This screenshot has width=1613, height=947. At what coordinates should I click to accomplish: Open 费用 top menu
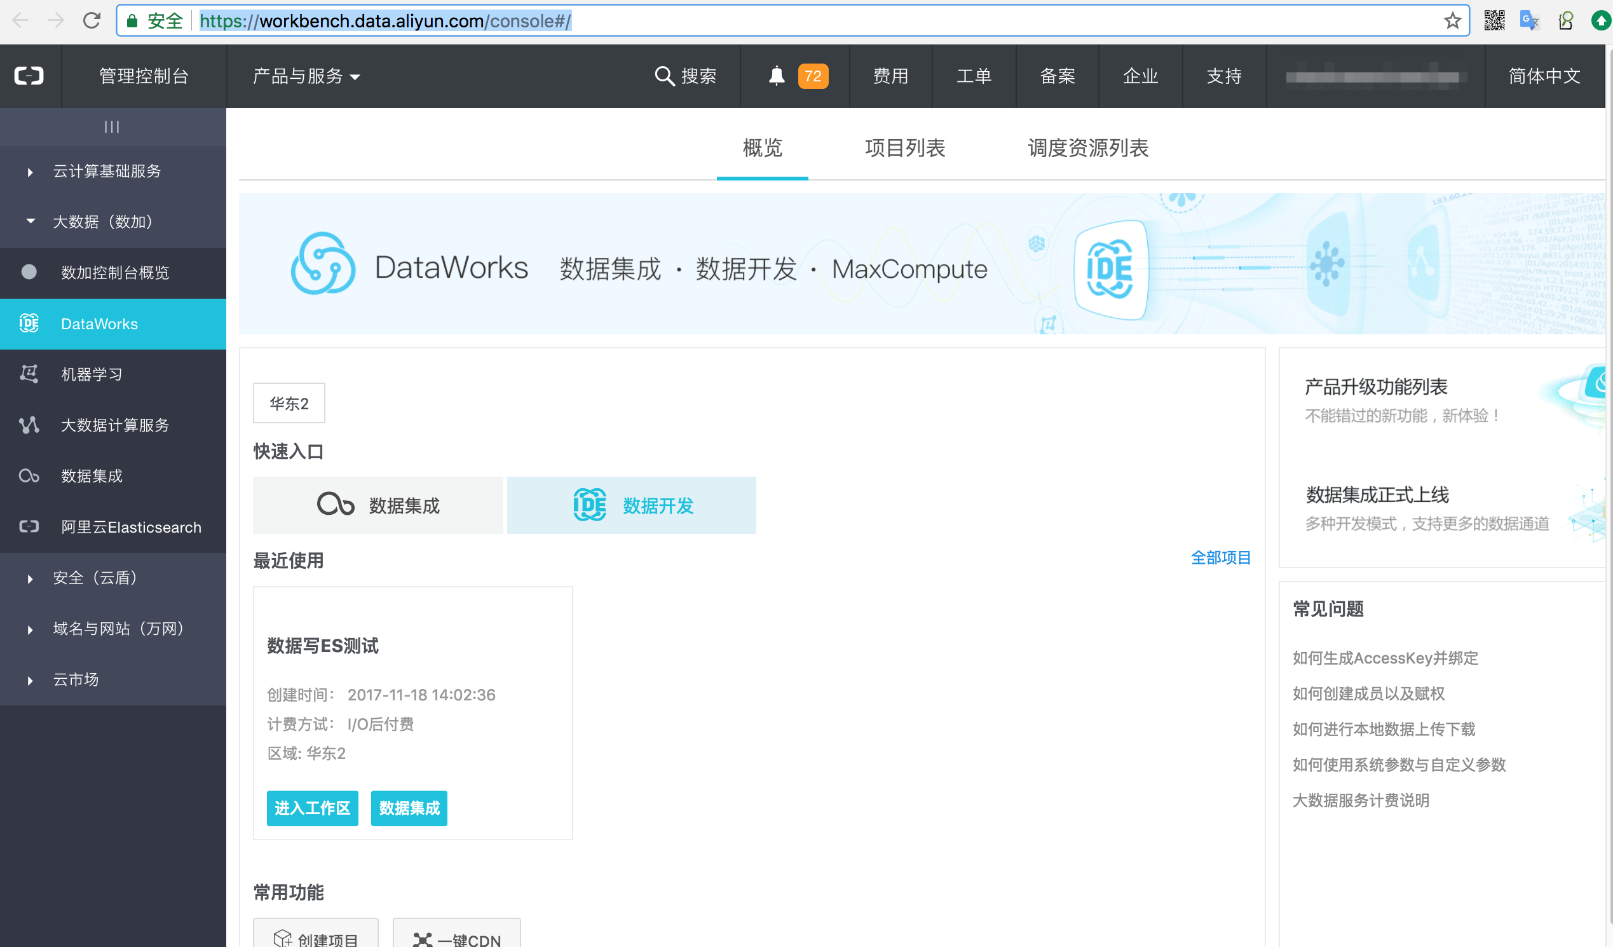[890, 76]
